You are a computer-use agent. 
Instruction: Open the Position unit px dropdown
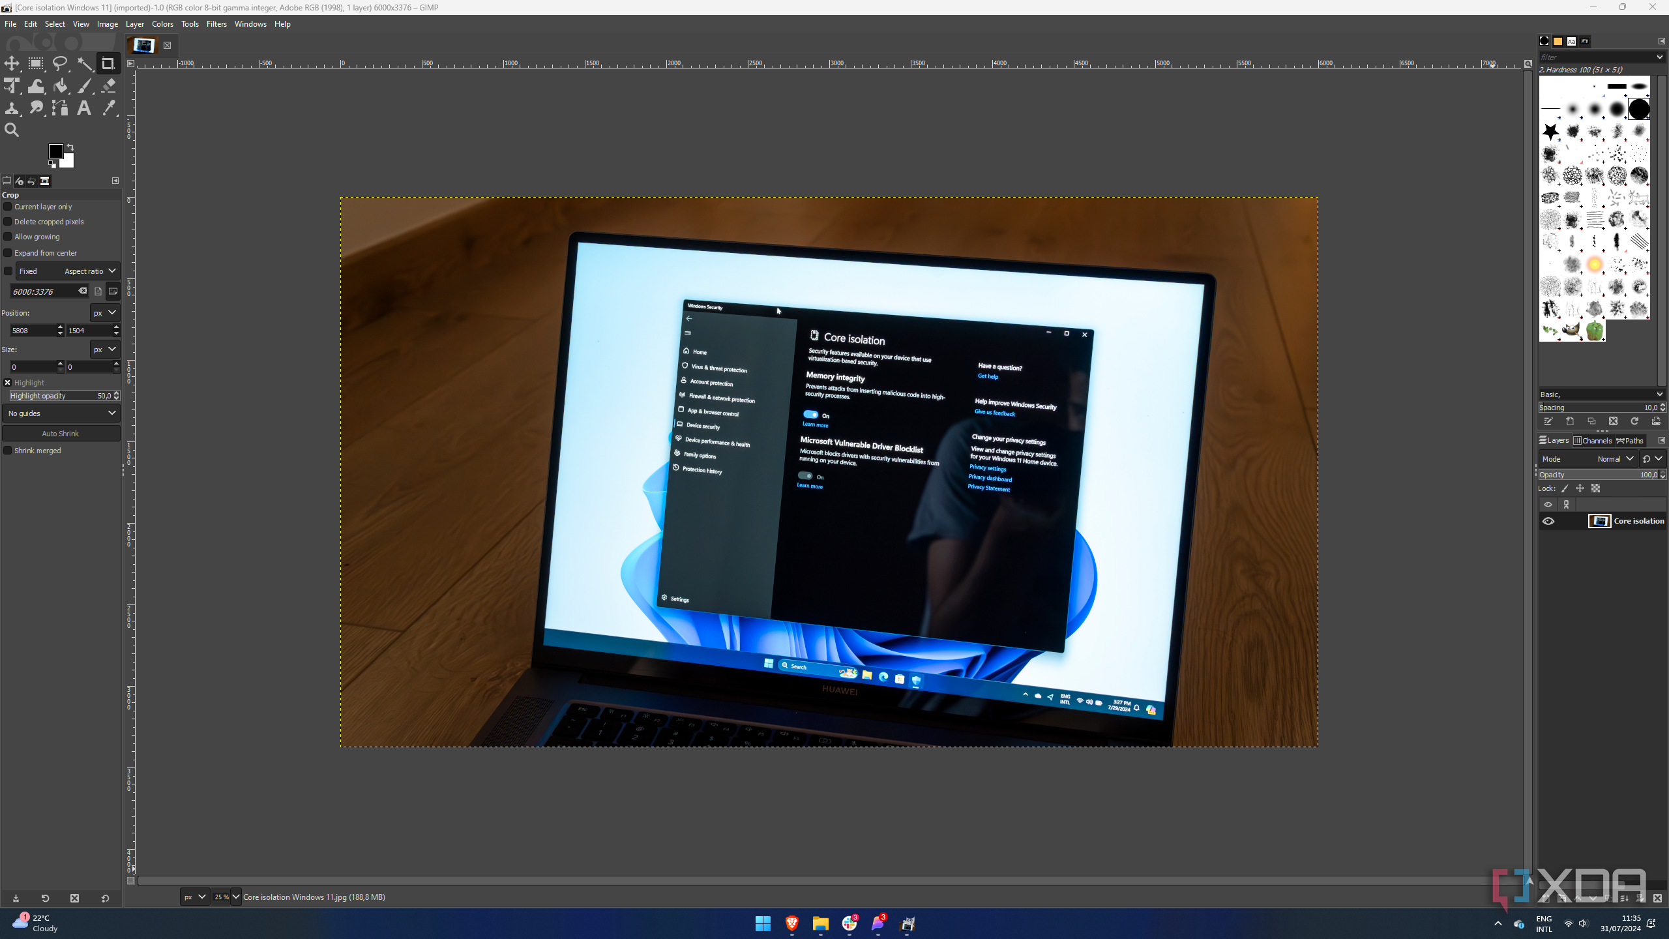click(x=105, y=313)
